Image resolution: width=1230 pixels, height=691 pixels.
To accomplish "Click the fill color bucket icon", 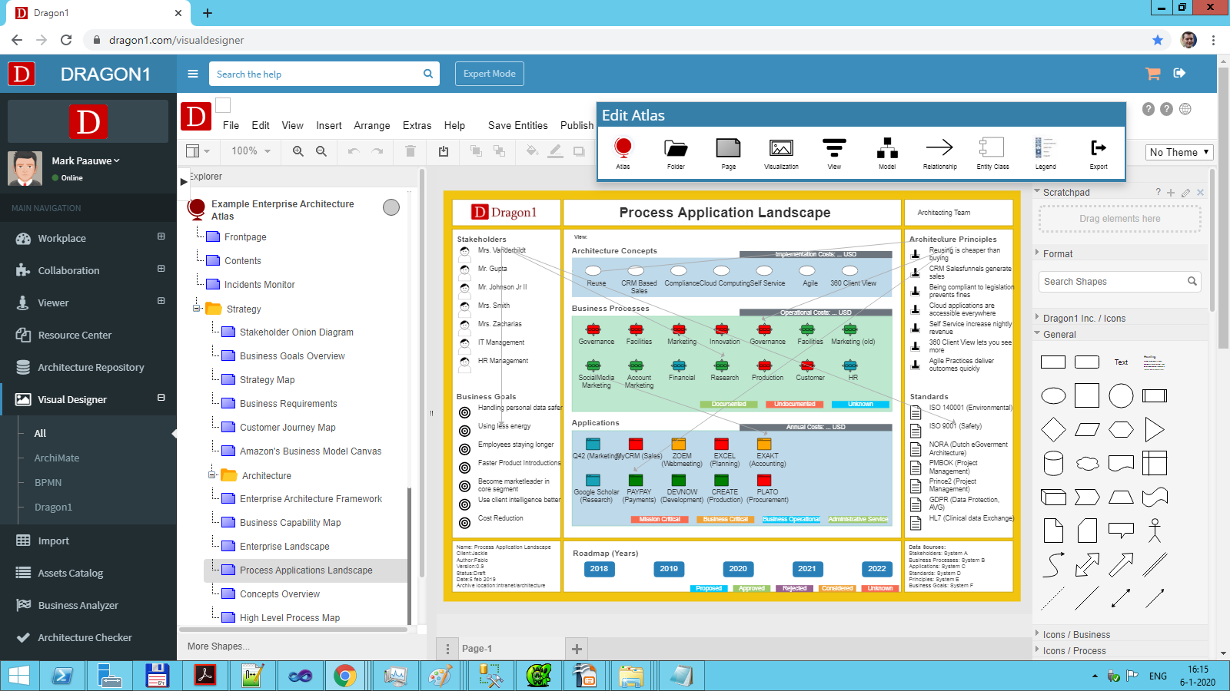I will (x=532, y=151).
